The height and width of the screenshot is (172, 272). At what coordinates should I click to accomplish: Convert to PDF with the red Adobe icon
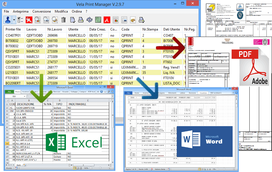coord(107,20)
